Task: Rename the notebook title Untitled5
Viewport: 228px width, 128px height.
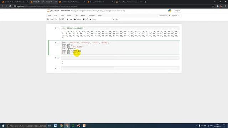Action: click(66, 11)
